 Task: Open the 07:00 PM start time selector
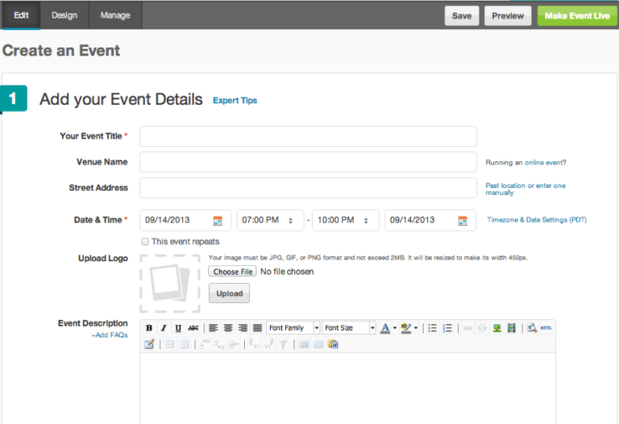point(270,220)
